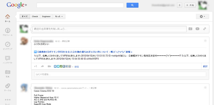
Task: Switch to the Check circle tab
Action: [x=35, y=17]
